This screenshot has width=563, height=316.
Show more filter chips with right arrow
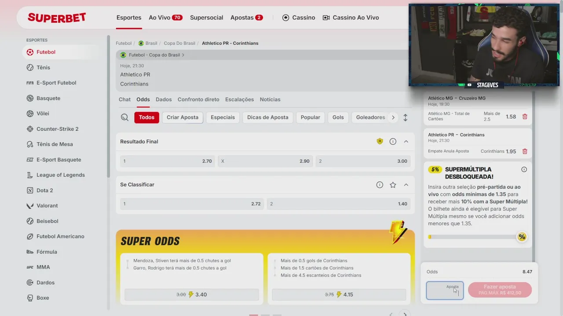coord(393,117)
